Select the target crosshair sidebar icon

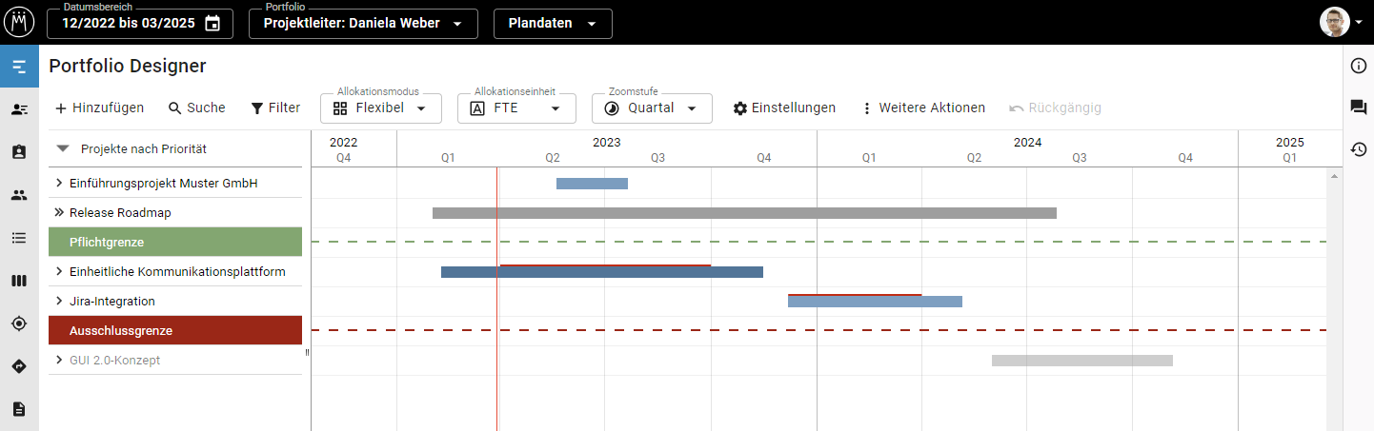[x=19, y=323]
